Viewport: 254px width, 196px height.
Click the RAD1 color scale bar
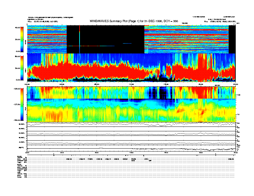coord(22,68)
